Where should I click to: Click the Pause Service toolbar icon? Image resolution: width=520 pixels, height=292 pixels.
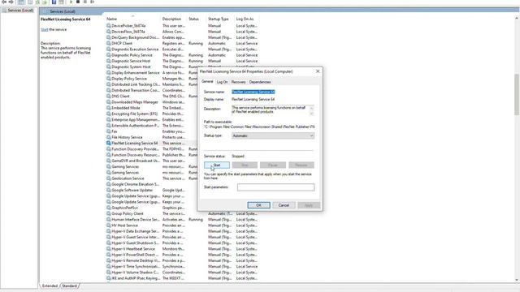(x=84, y=2)
